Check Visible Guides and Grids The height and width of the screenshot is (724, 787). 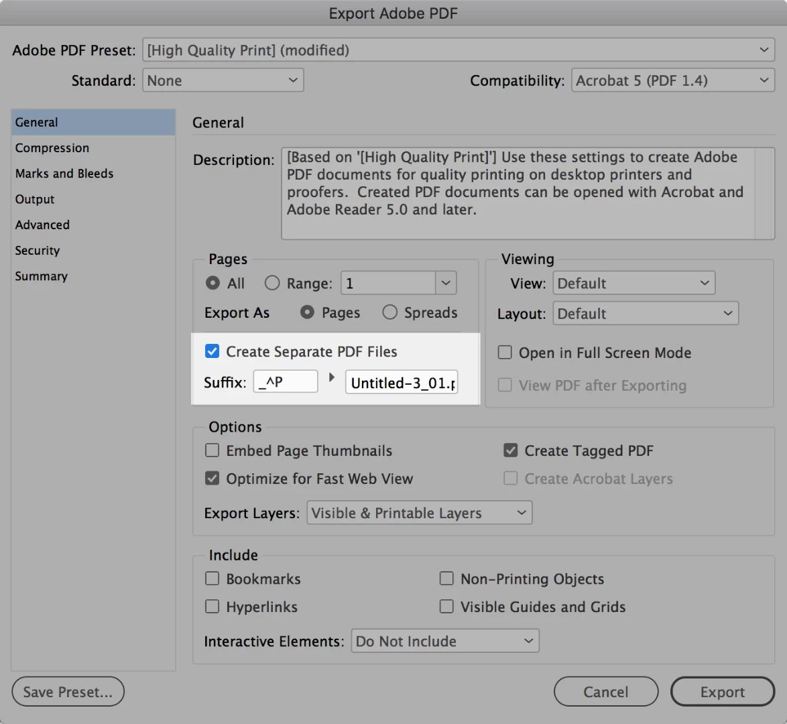point(446,607)
